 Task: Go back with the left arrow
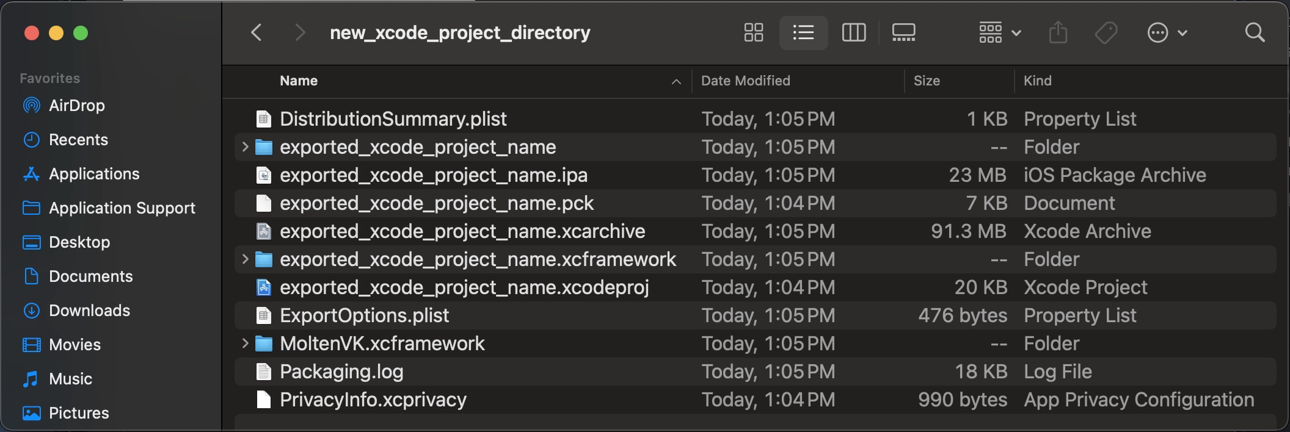click(257, 32)
